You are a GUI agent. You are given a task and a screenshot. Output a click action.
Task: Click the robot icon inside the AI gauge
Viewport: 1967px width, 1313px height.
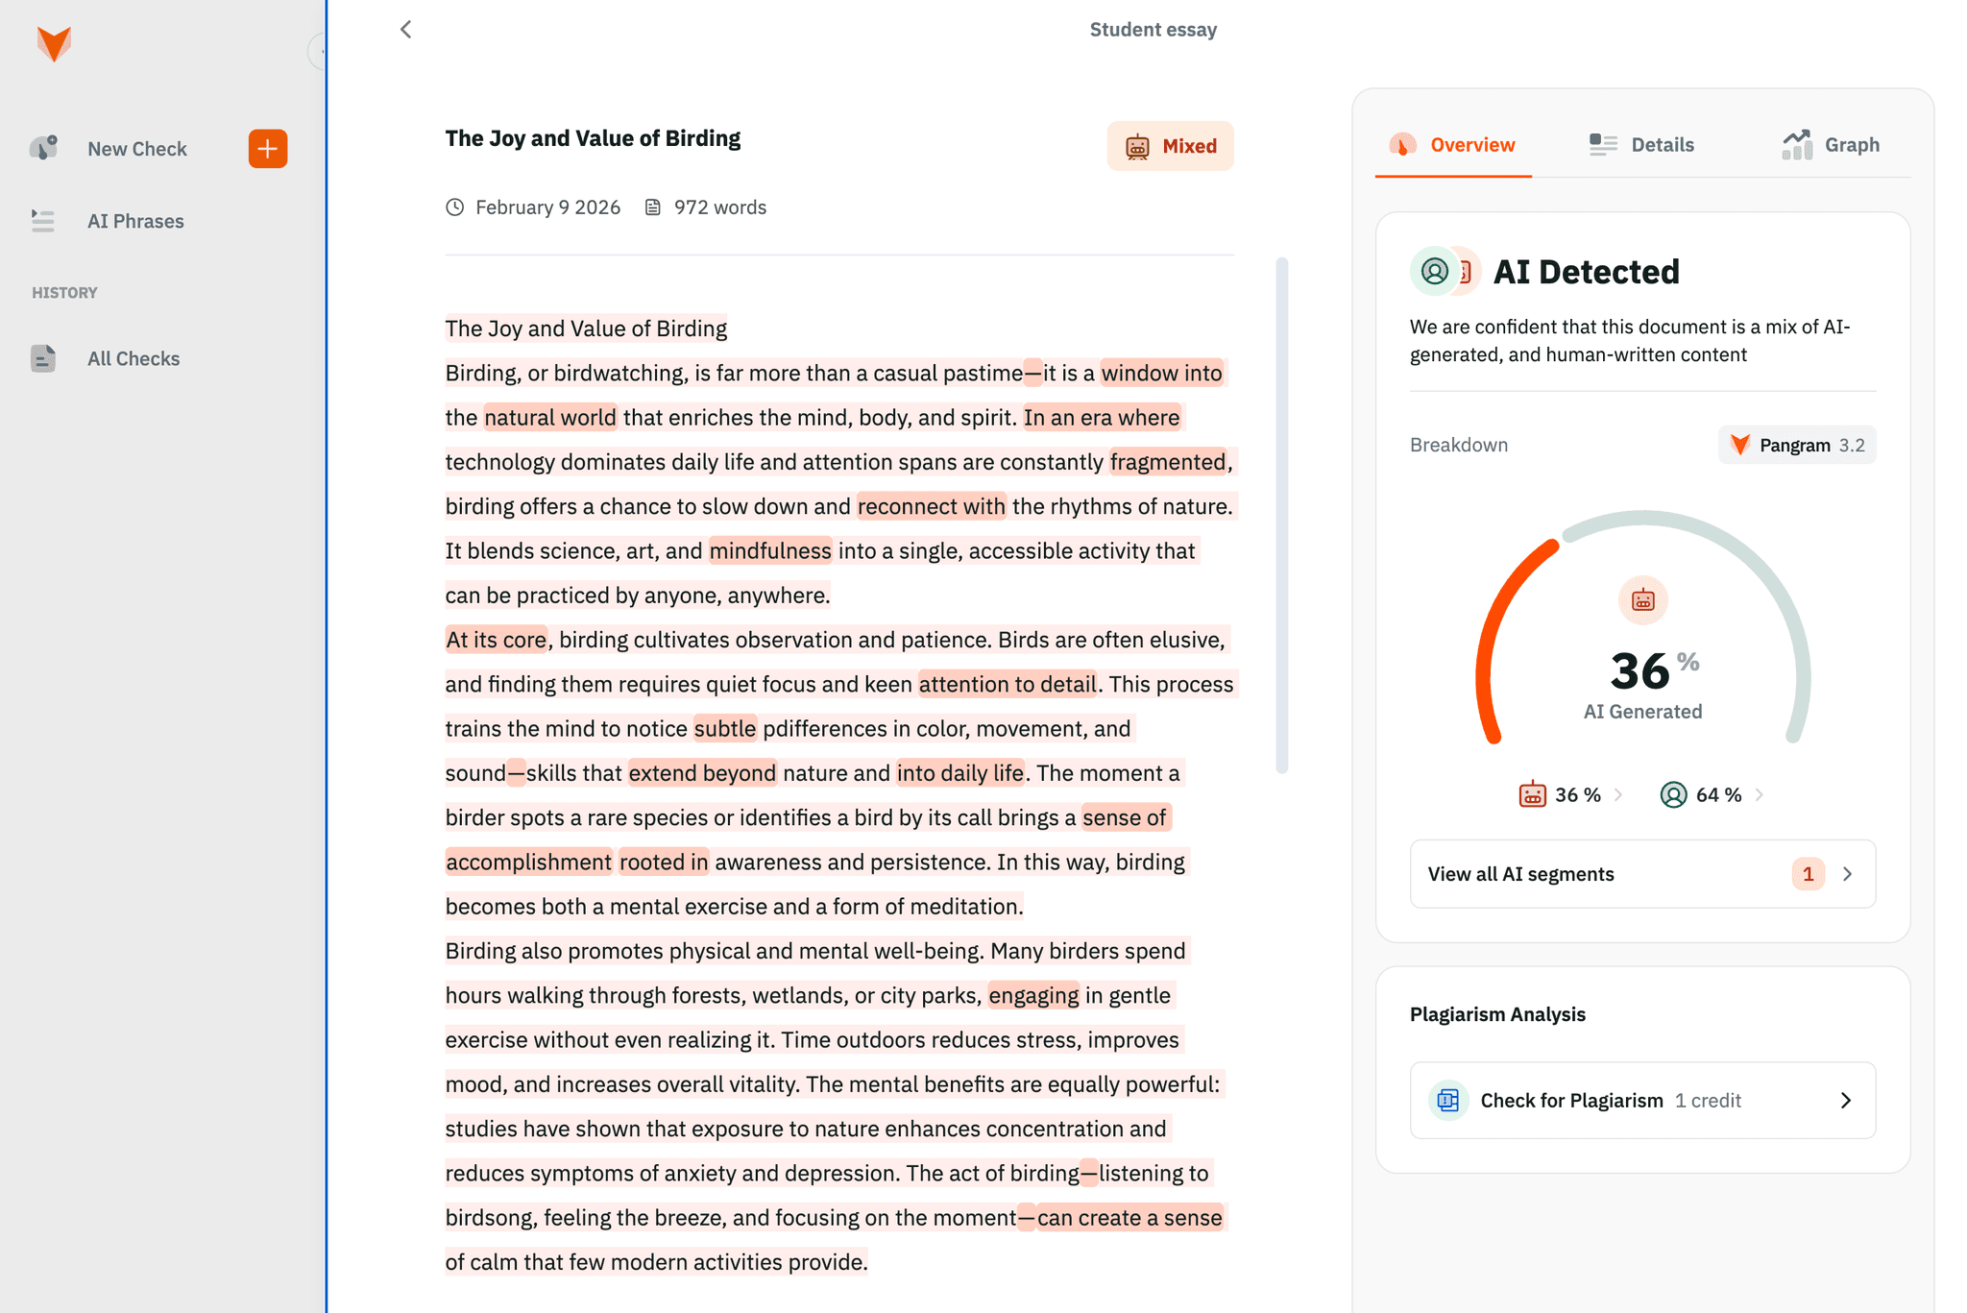[x=1642, y=599]
